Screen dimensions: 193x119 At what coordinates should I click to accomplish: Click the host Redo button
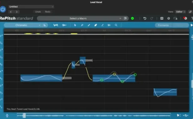pyautogui.click(x=48, y=12)
